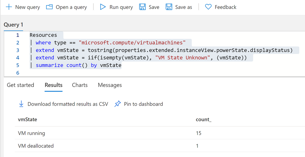
Task: Open the Charts tab
Action: tap(80, 85)
